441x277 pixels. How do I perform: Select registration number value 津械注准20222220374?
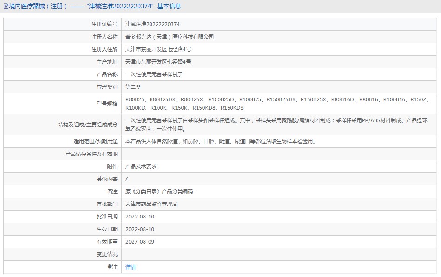[152, 24]
